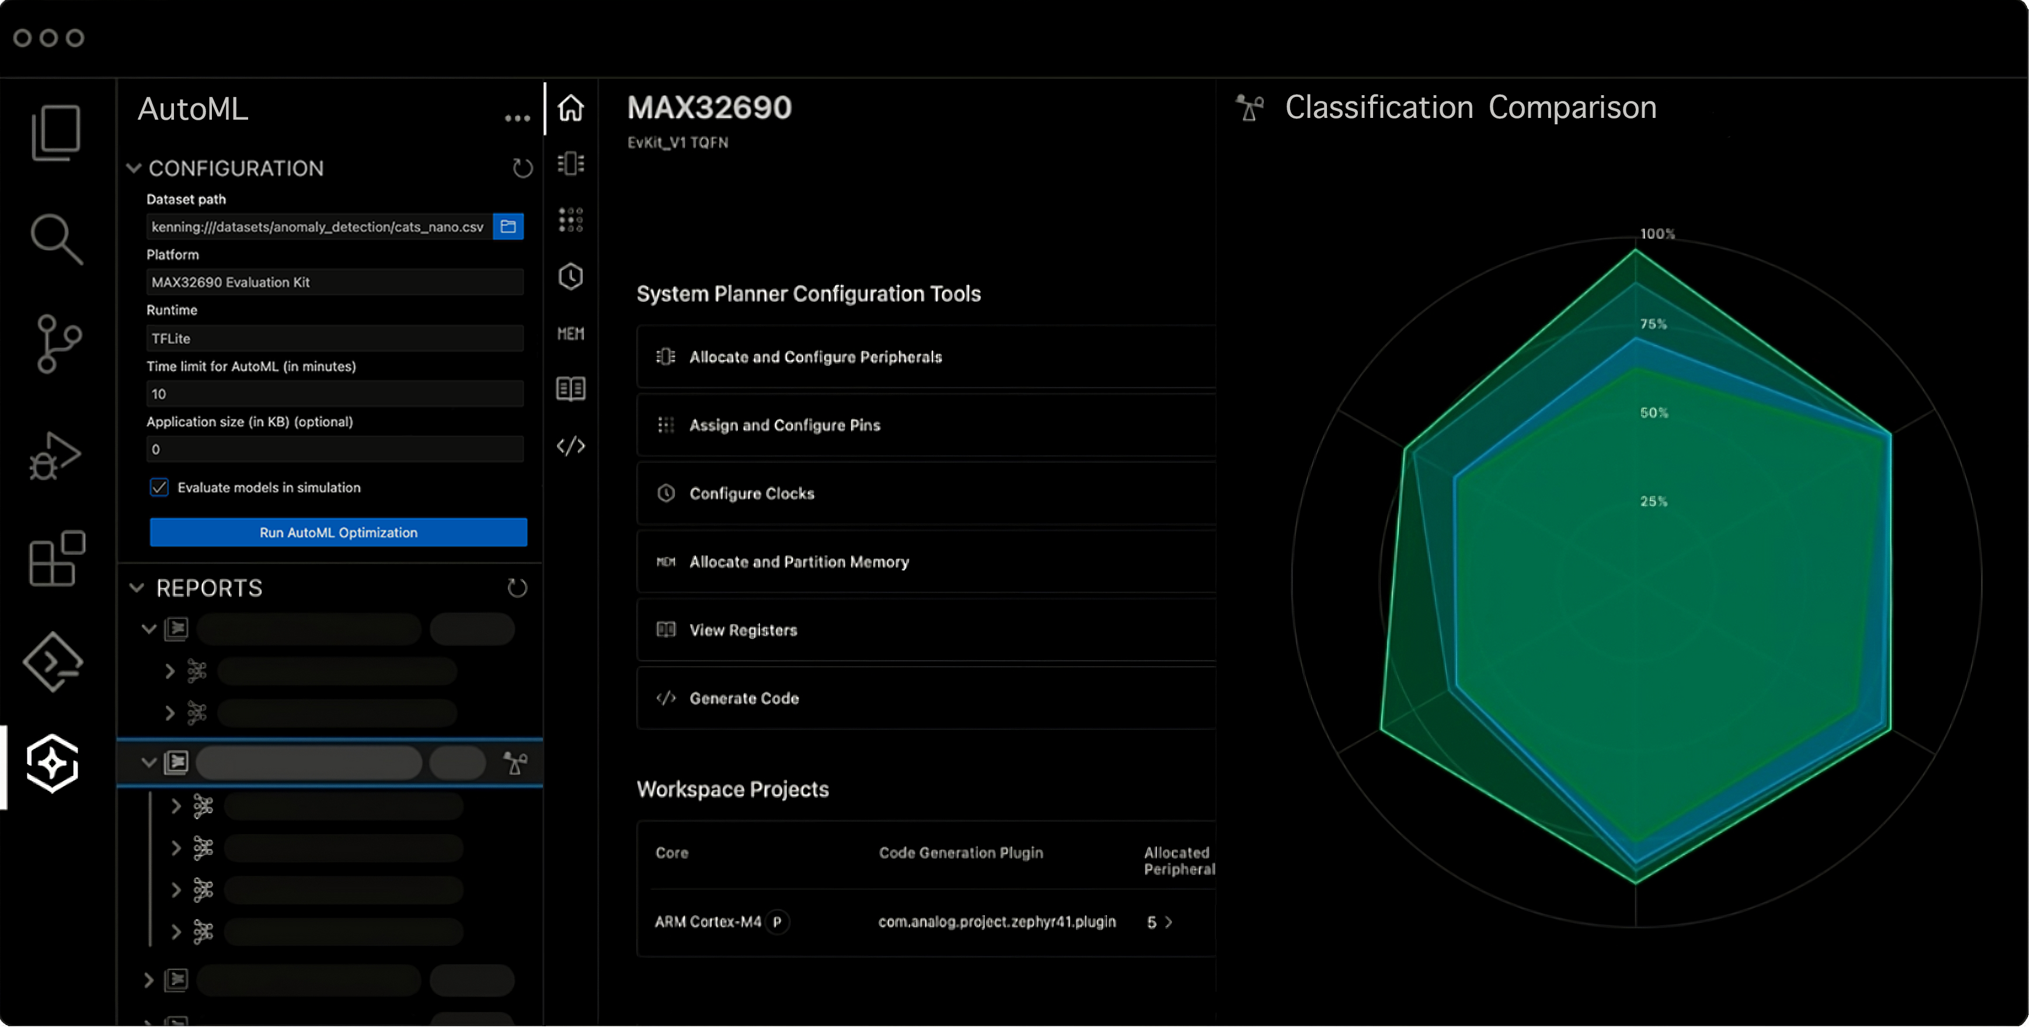
Task: Open Allocate and Configure Peripherals tool
Action: click(815, 357)
